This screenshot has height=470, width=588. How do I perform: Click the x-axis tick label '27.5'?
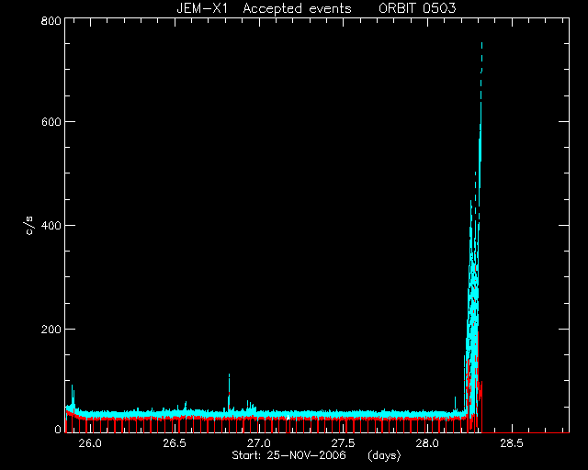pos(343,443)
